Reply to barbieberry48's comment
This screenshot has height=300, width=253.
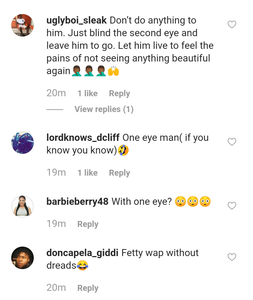click(88, 224)
